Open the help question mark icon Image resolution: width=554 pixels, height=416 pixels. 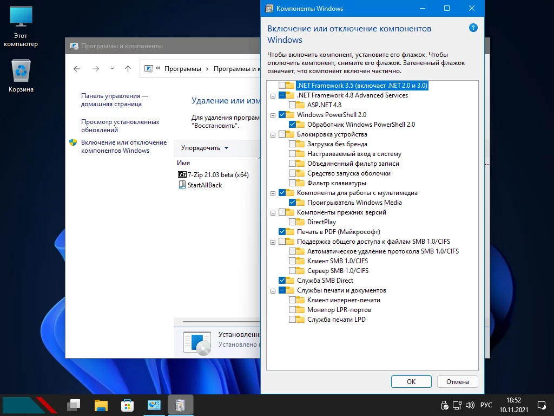tap(473, 28)
